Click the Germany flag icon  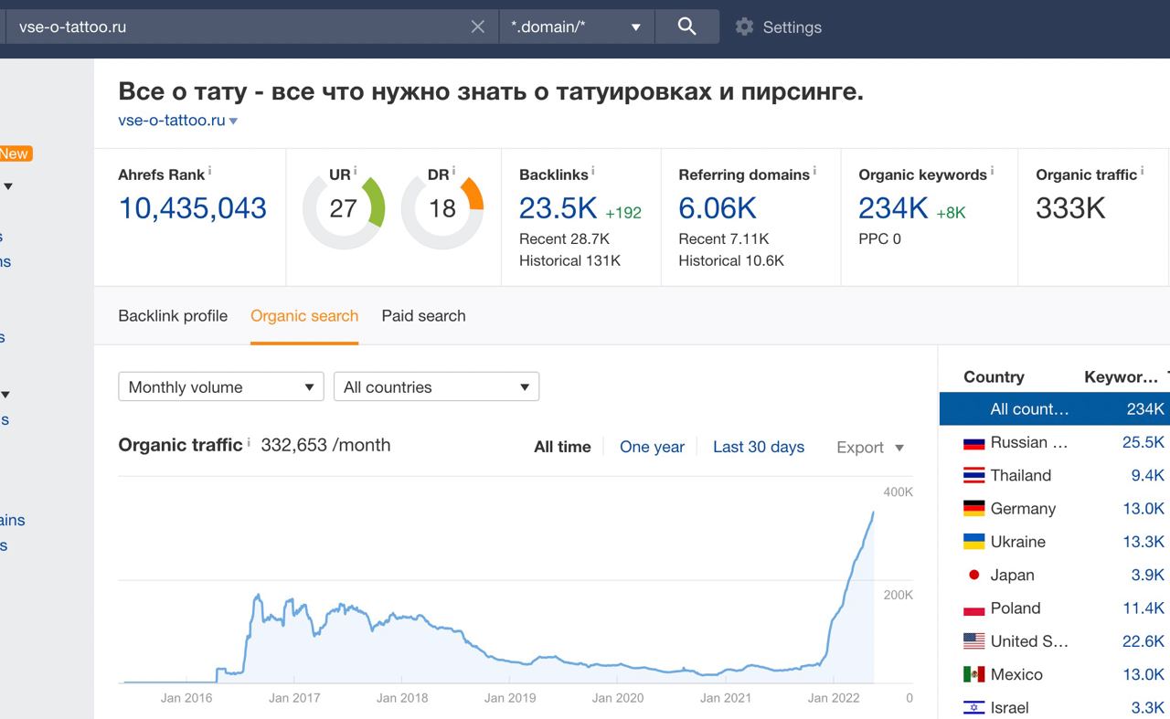pos(973,509)
